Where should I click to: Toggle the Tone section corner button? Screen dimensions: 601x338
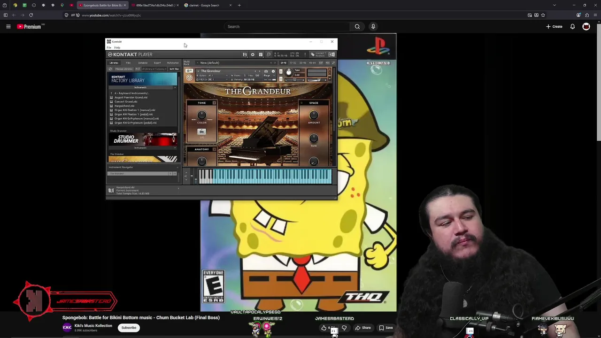tap(214, 103)
